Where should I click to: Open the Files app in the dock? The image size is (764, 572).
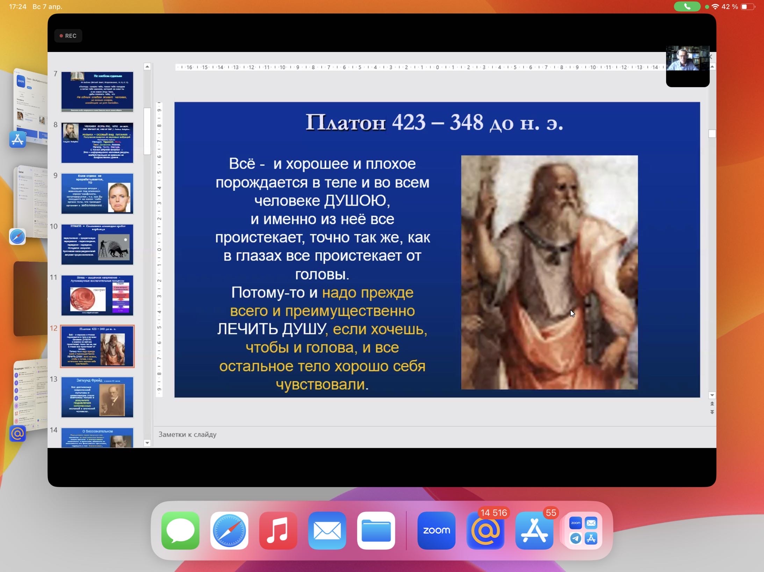(x=376, y=530)
